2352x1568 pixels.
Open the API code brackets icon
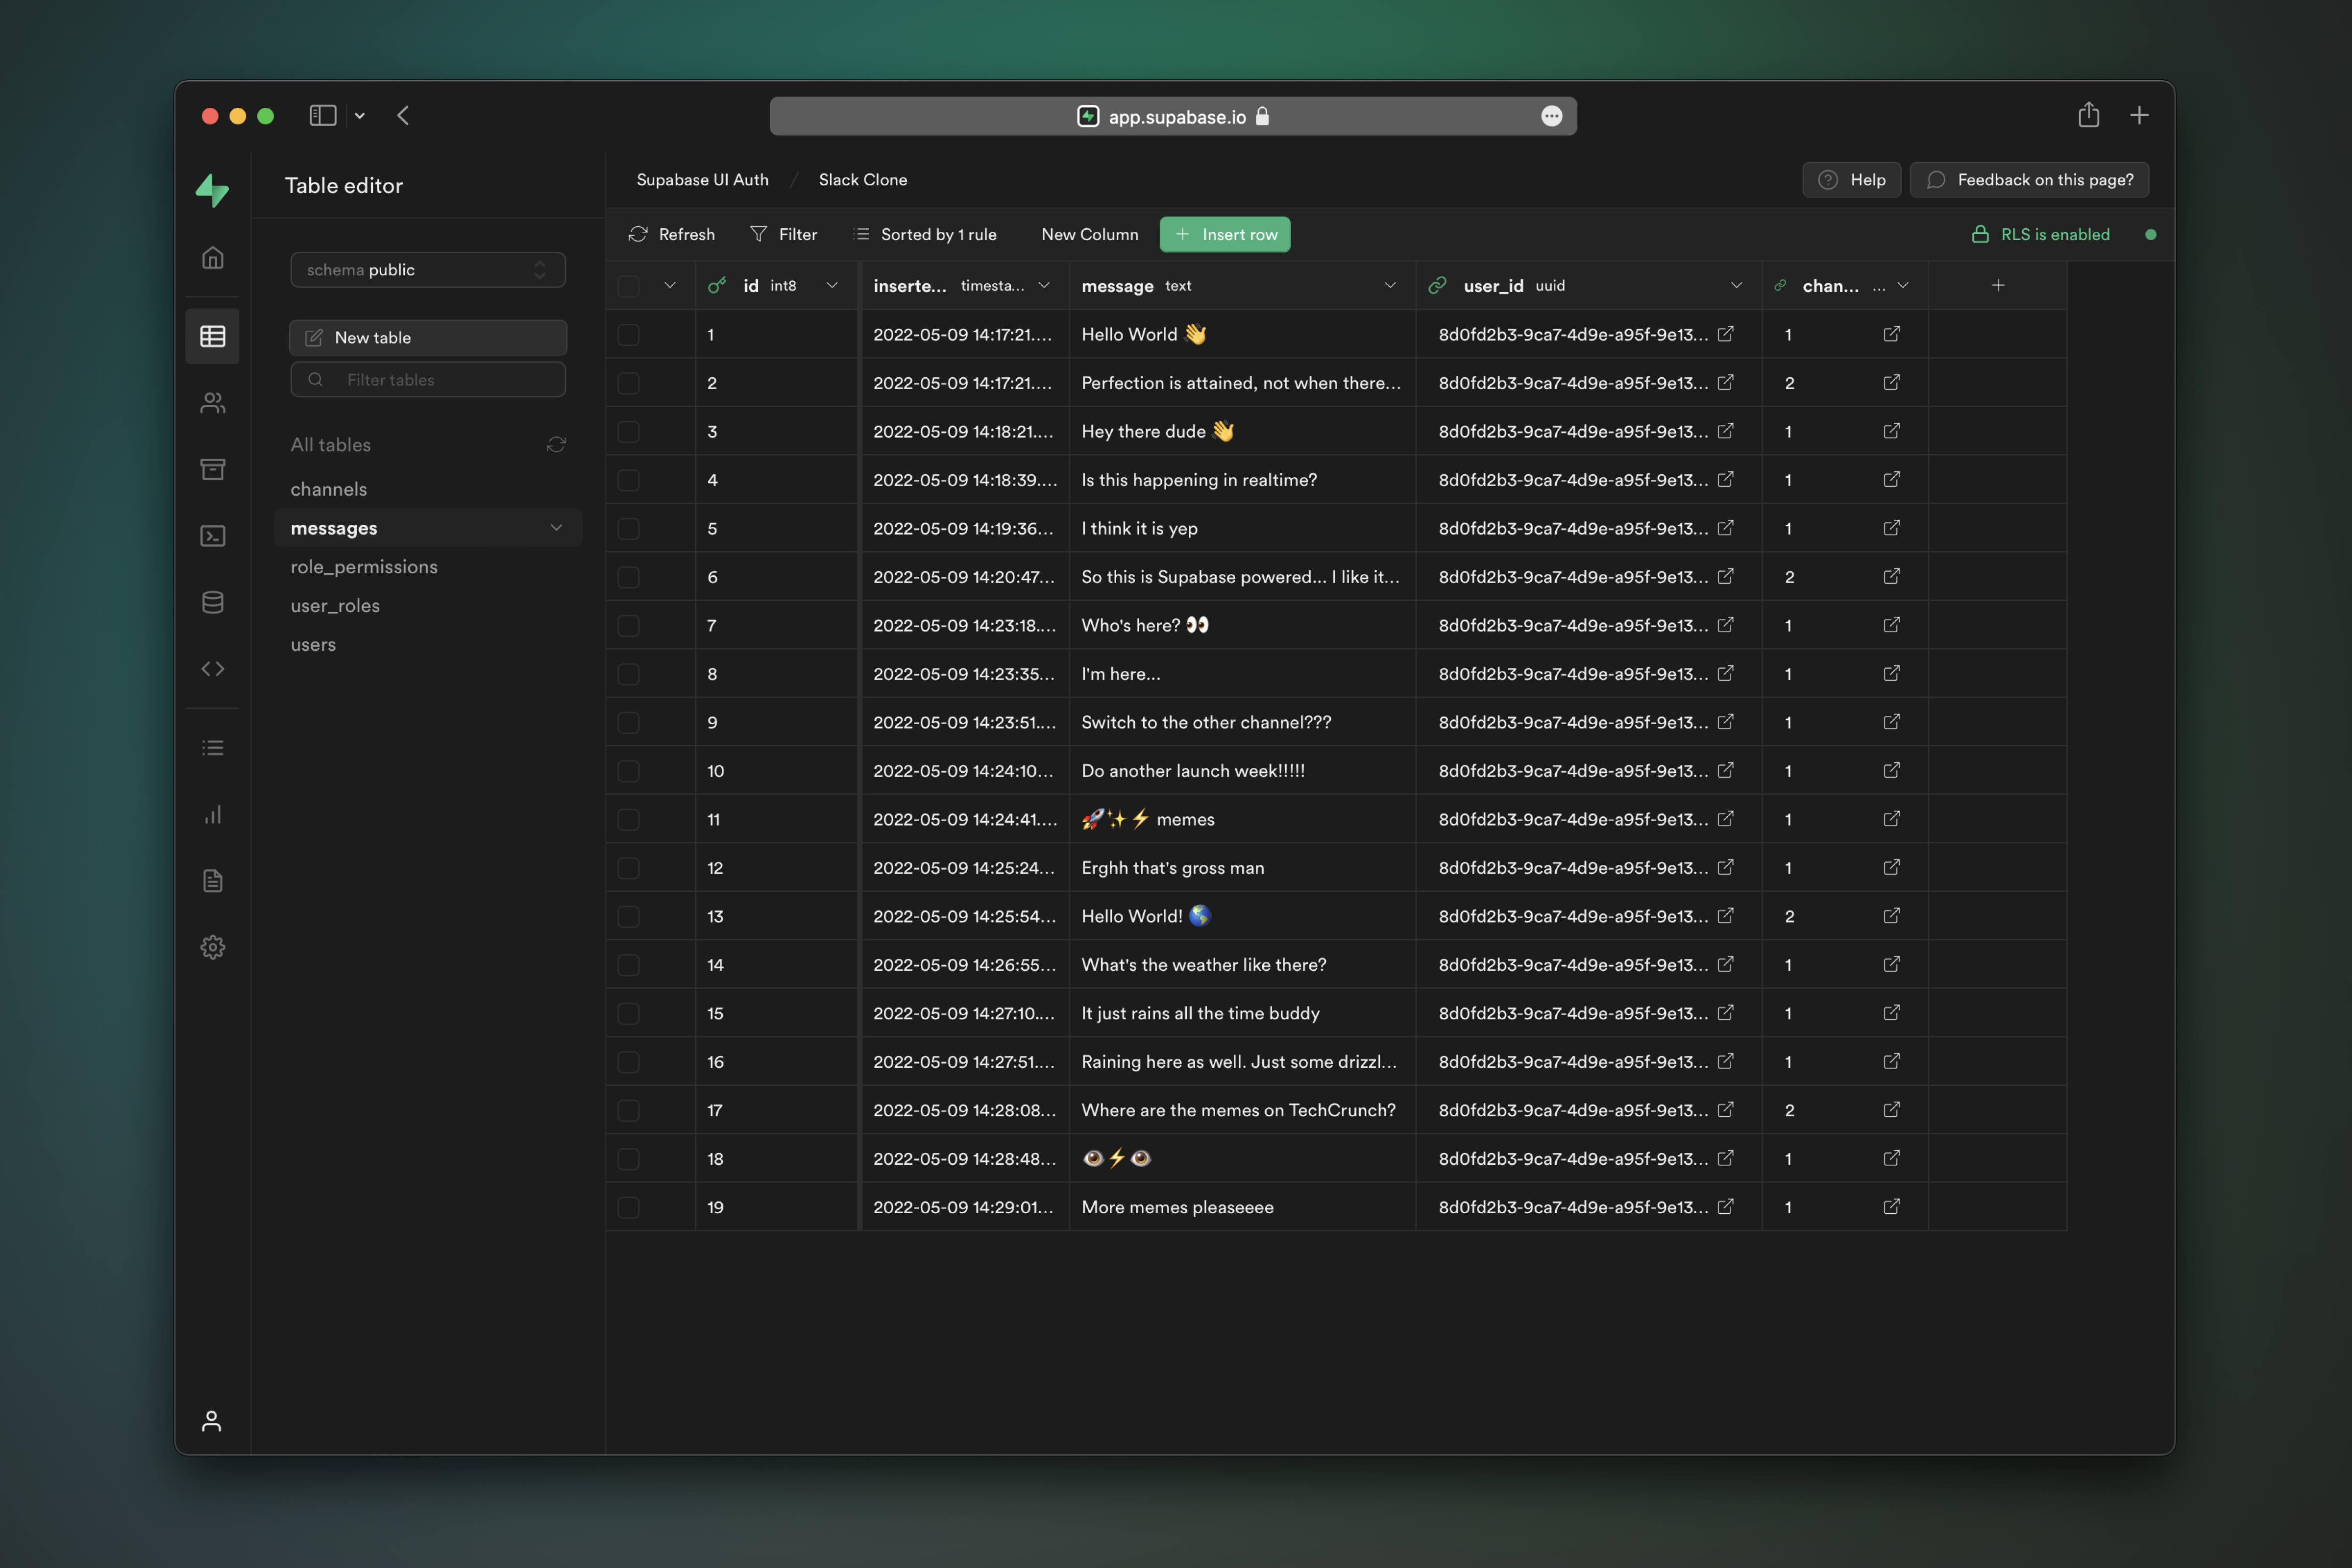coord(212,669)
